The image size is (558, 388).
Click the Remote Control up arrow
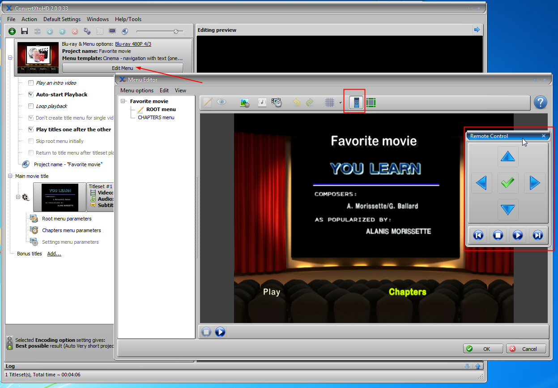(508, 157)
